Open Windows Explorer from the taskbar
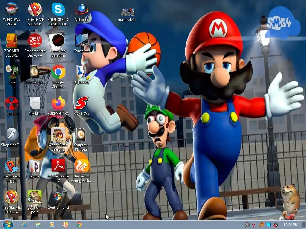The height and width of the screenshot is (229, 306). click(x=38, y=225)
